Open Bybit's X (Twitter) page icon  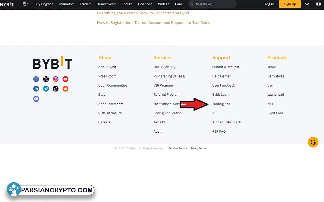click(x=46, y=79)
